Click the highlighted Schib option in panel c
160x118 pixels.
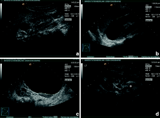(x=55, y=117)
